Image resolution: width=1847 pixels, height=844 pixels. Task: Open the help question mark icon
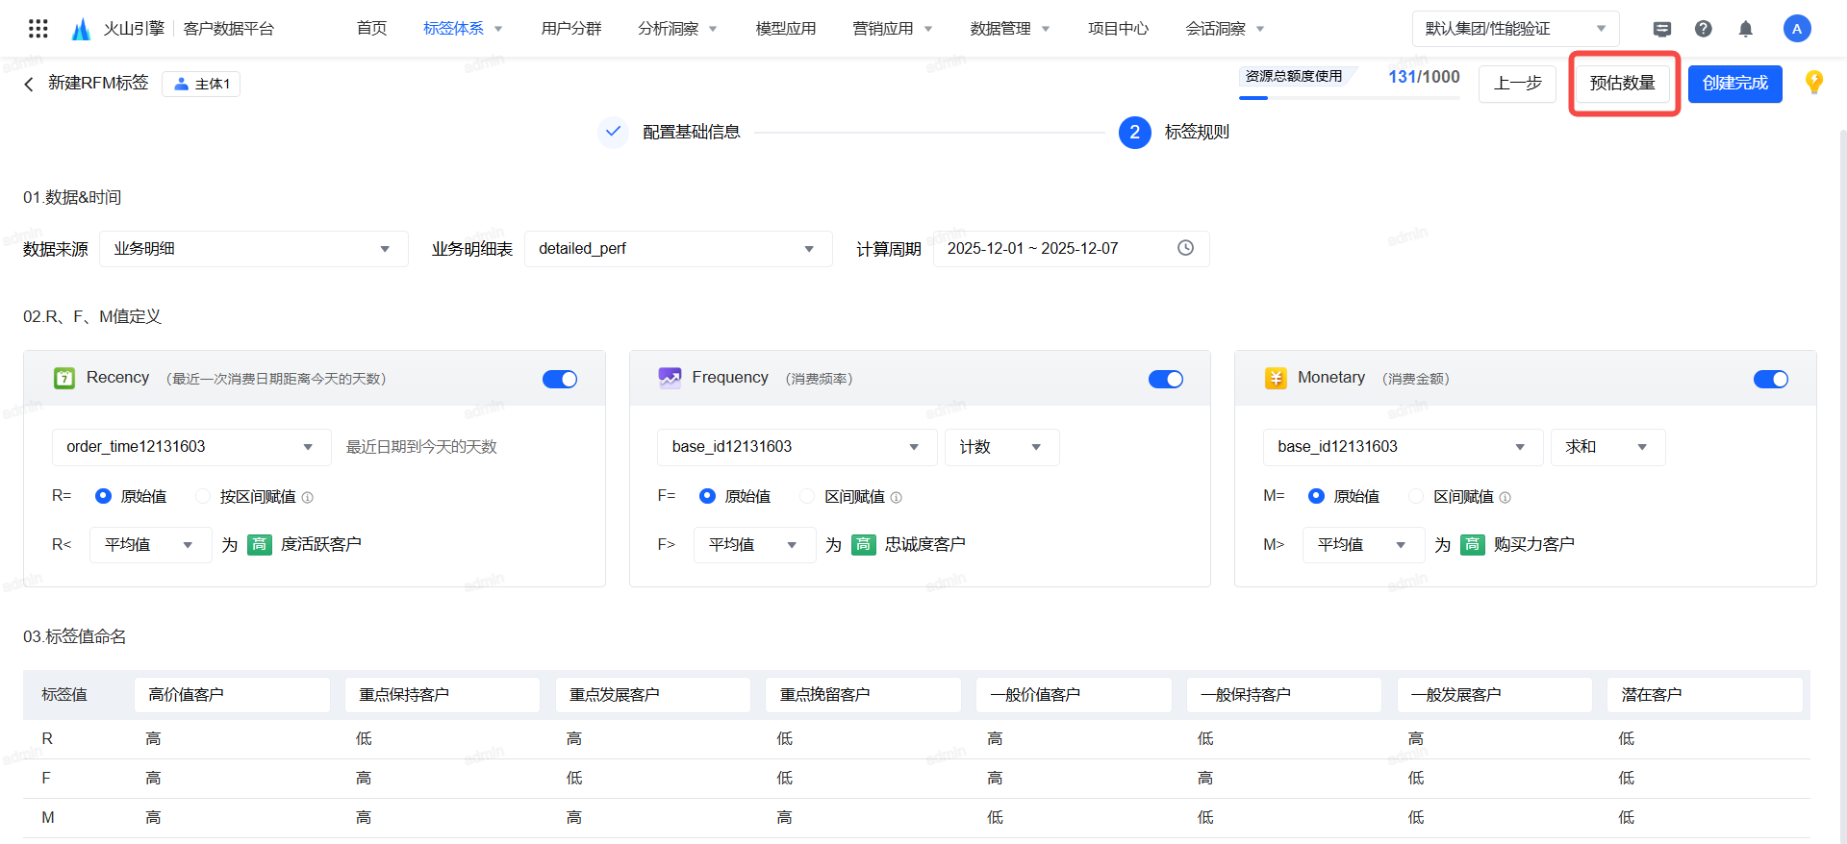(x=1703, y=29)
